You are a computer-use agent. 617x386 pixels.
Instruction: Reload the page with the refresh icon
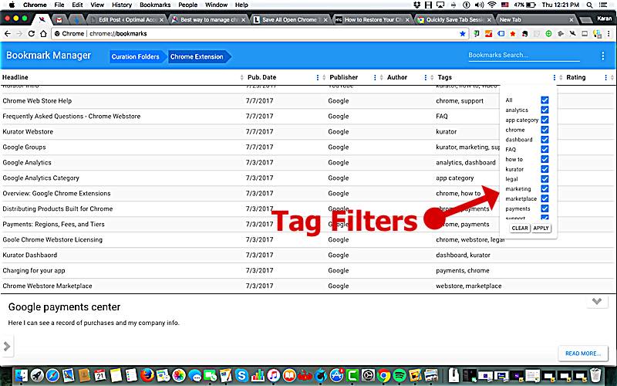[32, 34]
